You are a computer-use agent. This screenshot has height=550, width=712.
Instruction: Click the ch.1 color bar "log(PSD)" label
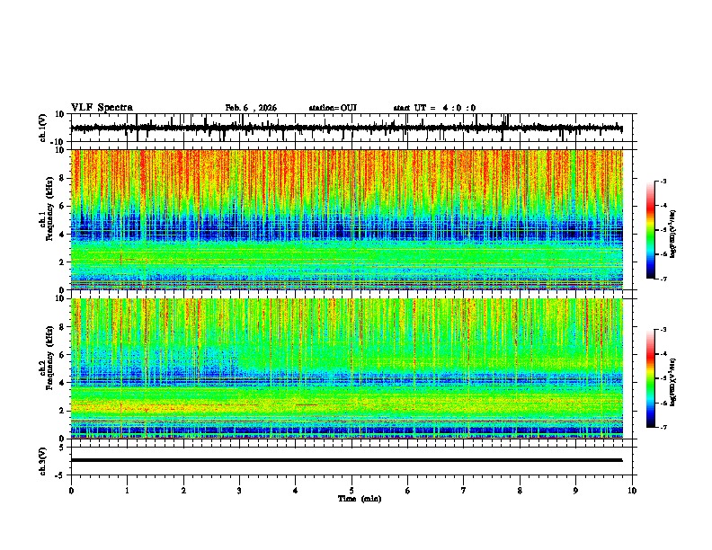(x=673, y=235)
